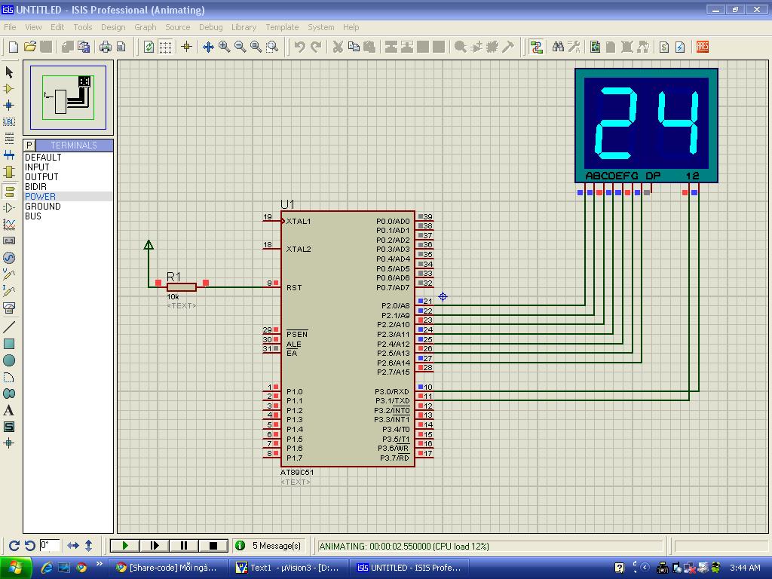This screenshot has width=772, height=579.
Task: Click the Open Design folder icon
Action: coord(29,47)
